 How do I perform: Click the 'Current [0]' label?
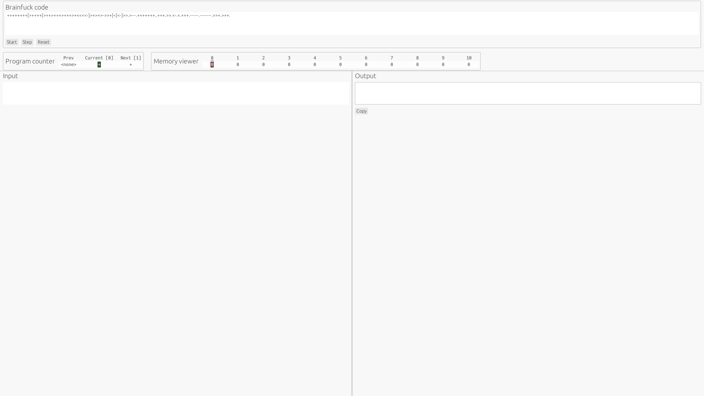99,58
